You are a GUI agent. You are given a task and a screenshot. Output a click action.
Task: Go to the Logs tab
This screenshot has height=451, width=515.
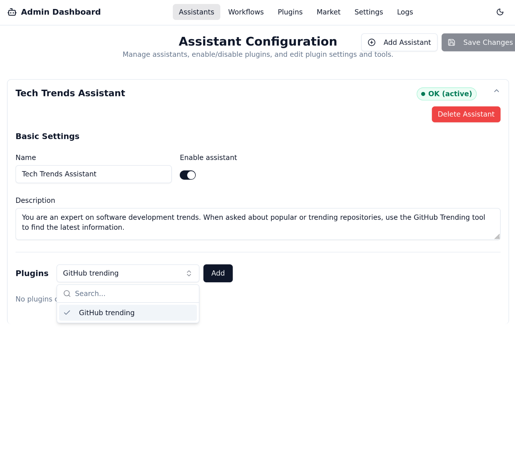point(405,12)
